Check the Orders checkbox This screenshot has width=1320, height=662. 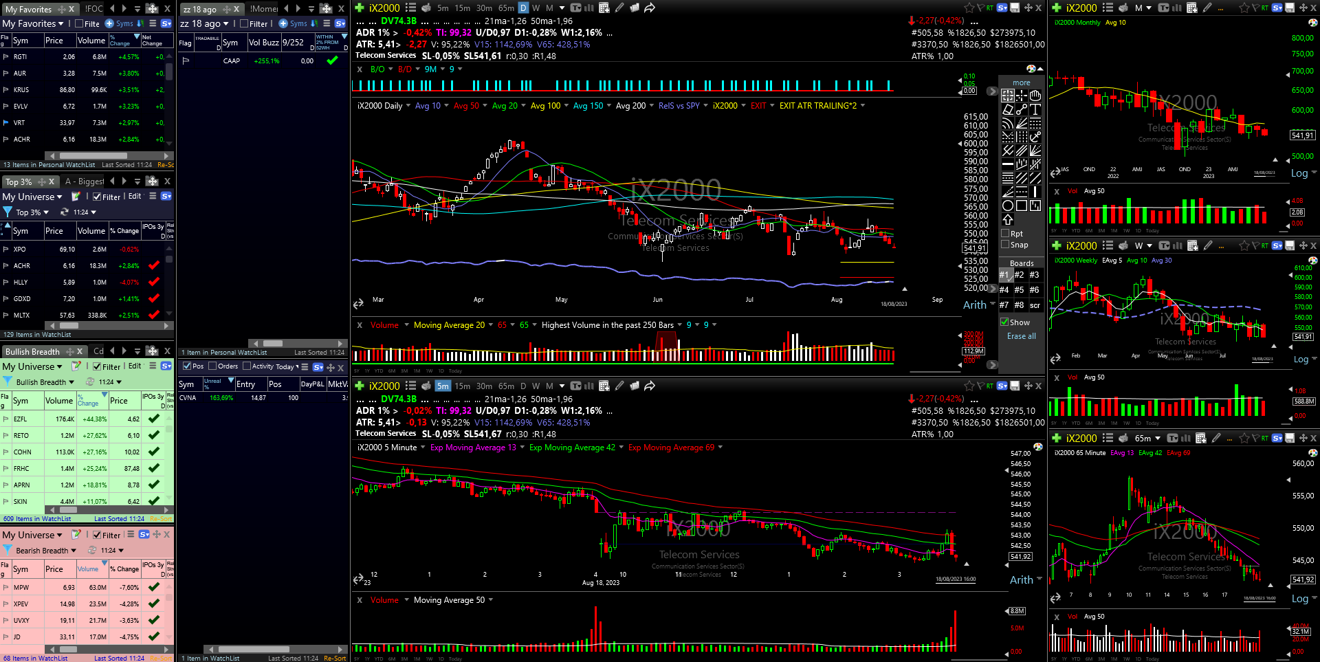tap(212, 366)
